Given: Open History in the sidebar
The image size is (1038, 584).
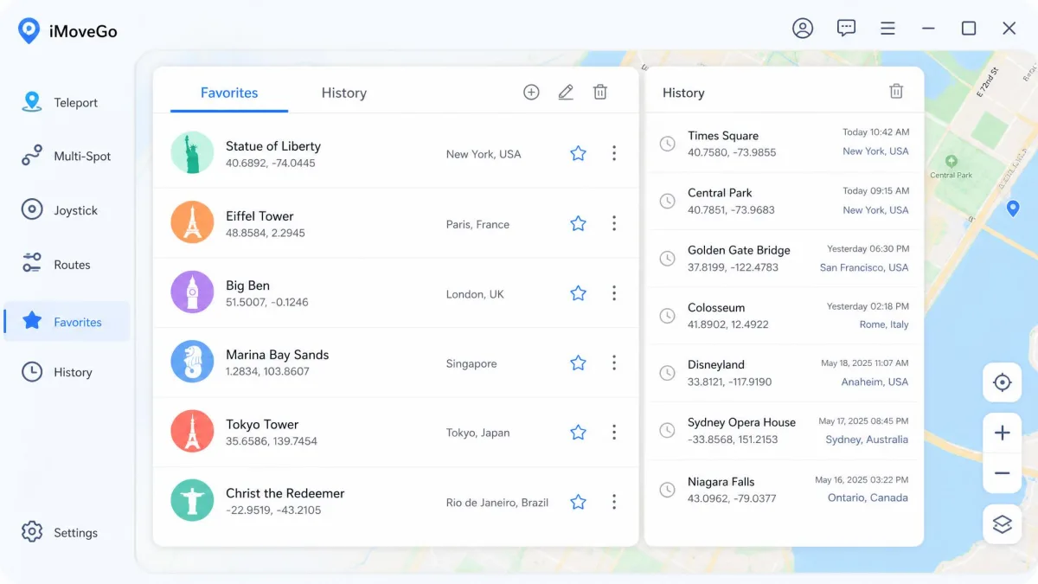Looking at the screenshot, I should point(67,372).
